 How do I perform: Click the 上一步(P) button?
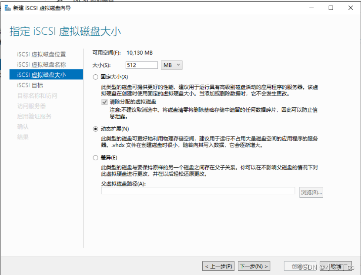point(218,266)
